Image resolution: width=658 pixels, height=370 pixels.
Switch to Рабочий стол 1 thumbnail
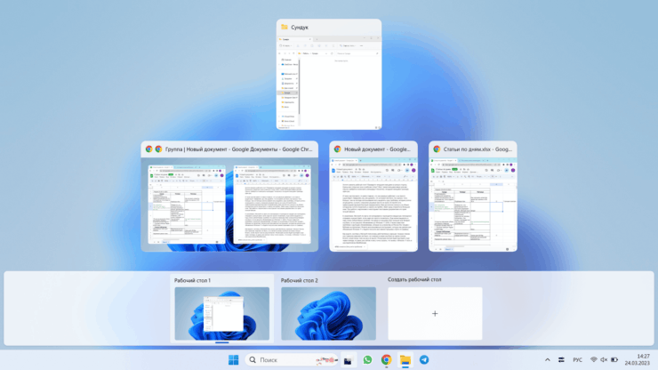pos(221,313)
